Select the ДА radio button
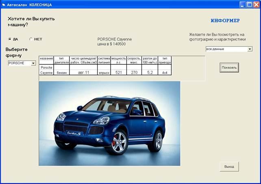Image resolution: width=261 pixels, height=184 pixels. [10, 39]
